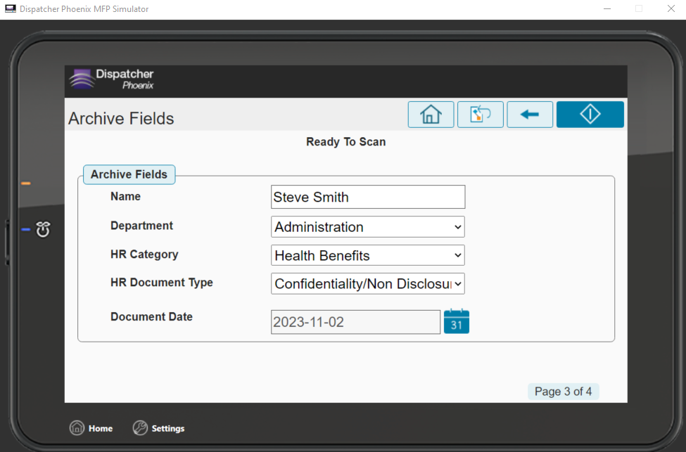
Task: Click the Document Date field
Action: [355, 322]
